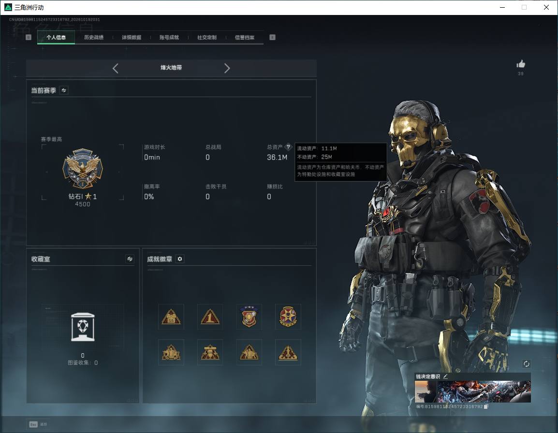This screenshot has height=433, width=558.
Task: Click the 赚损比 label
Action: (275, 187)
